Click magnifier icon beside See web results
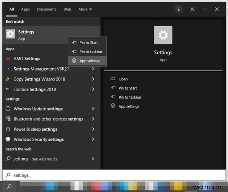 point(8,158)
